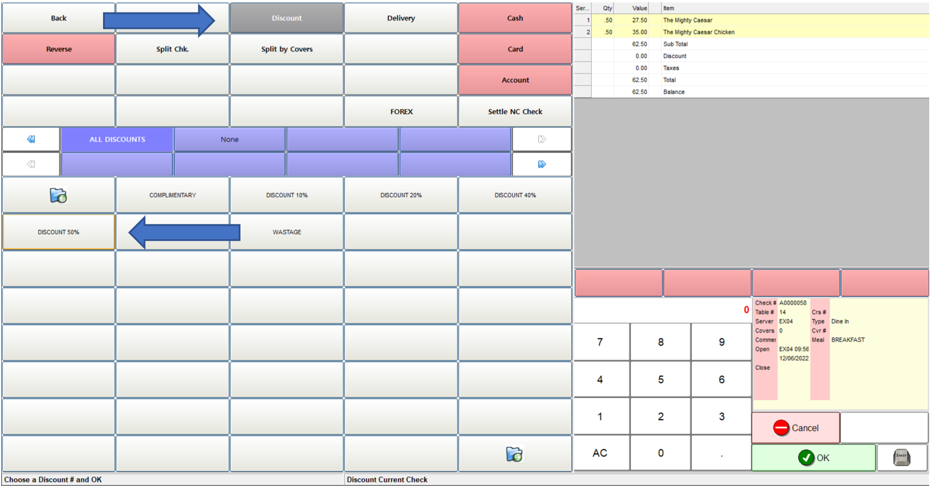Viewport: 931px width, 487px height.
Task: Select the ALL DISCOUNTS category tab
Action: [x=117, y=140]
